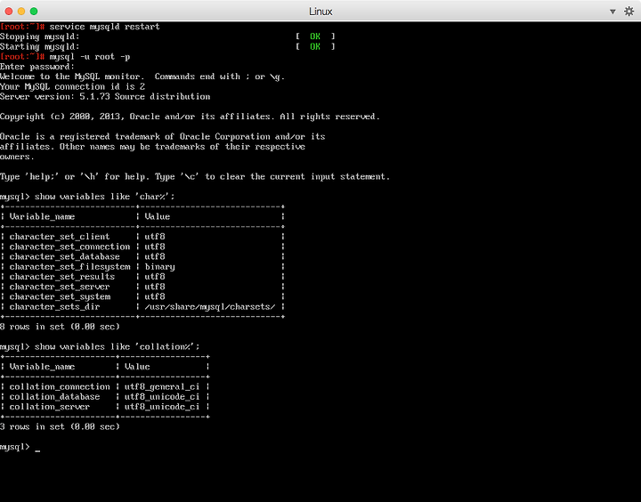
Task: Open the settings gear in title bar
Action: coord(629,12)
